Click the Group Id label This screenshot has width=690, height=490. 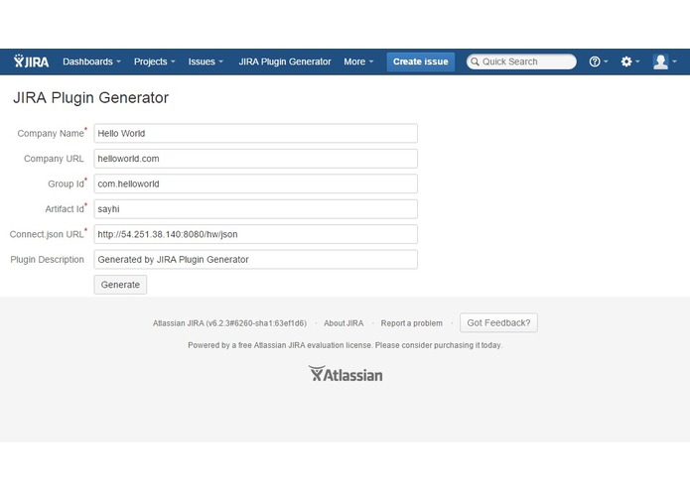click(68, 184)
